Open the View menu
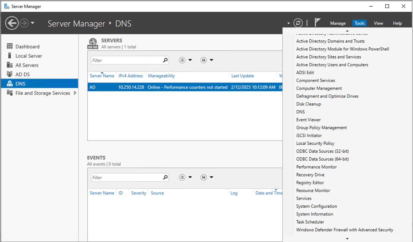The image size is (413, 242). point(378,23)
